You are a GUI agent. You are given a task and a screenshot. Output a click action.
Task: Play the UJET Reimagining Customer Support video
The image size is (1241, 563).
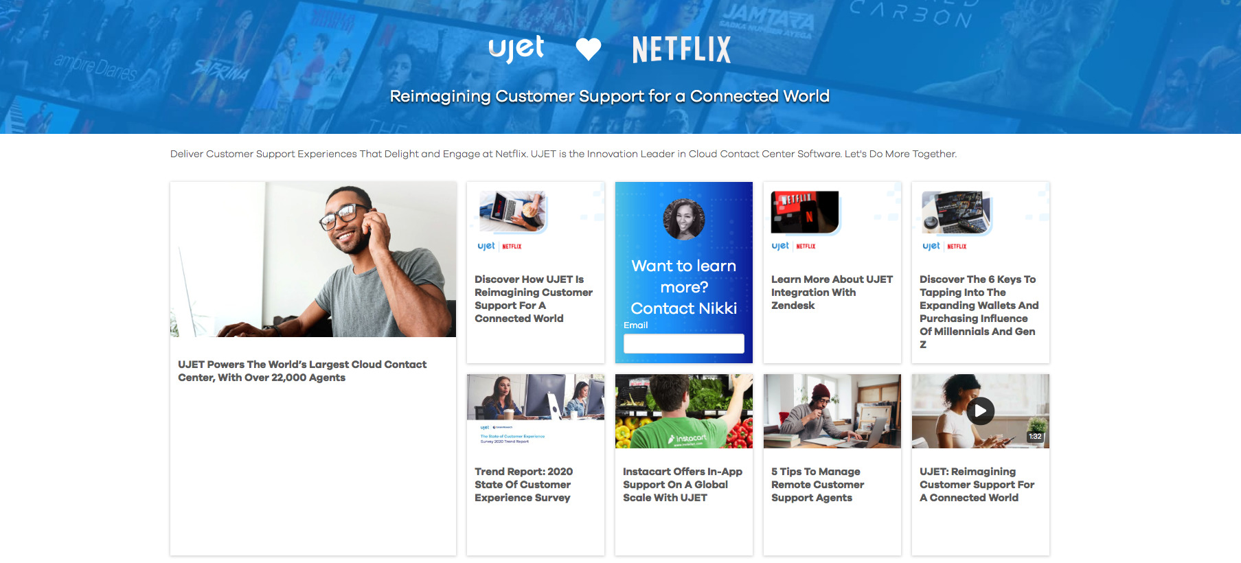[980, 411]
